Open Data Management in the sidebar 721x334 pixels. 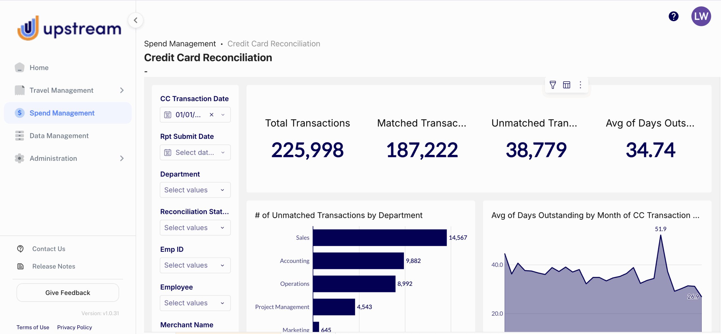tap(59, 136)
